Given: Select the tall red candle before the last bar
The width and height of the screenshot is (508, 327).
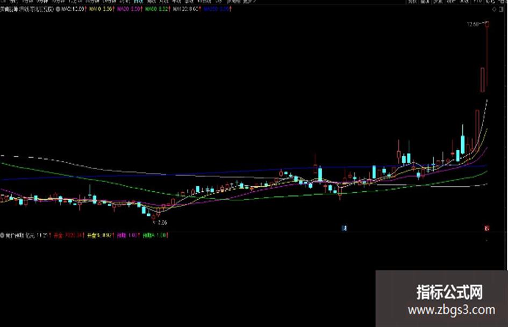Looking at the screenshot, I should [482, 80].
